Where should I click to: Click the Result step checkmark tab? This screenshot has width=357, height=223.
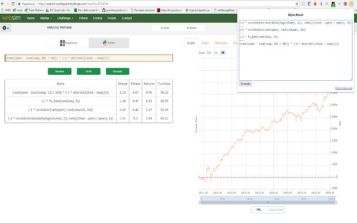[x=191, y=28]
